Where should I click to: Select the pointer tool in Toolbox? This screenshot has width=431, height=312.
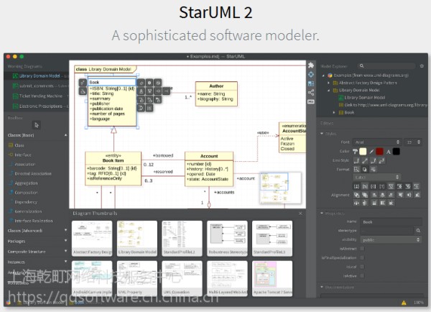tap(37, 125)
